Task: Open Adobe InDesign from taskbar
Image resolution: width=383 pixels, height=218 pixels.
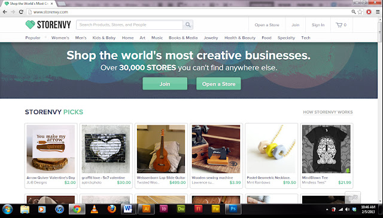Action: tap(163, 209)
